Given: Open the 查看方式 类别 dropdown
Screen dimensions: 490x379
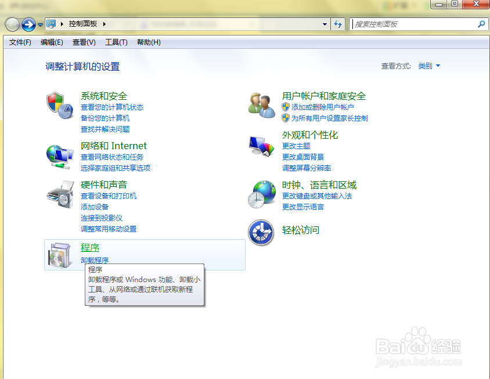Looking at the screenshot, I should [x=428, y=66].
